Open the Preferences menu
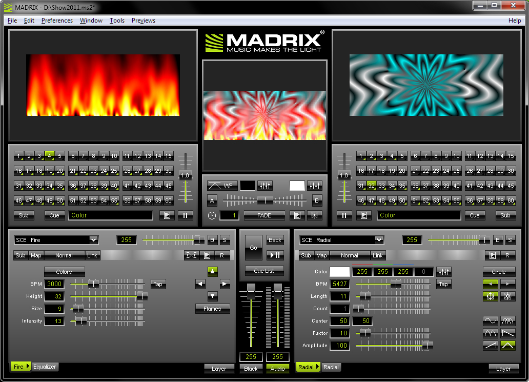Viewport: 529px width, 382px height. pos(57,21)
